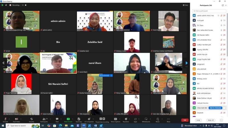228x128 pixels.
Task: Go to next page of video tiles
Action: pyautogui.click(x=187, y=63)
